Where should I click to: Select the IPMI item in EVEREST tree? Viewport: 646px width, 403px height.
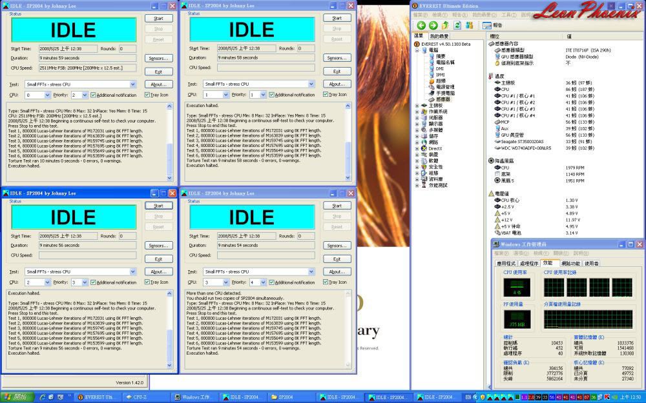tap(441, 75)
